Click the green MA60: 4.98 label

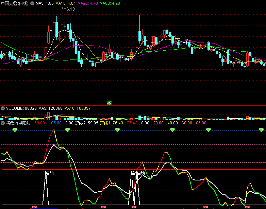click(110, 3)
